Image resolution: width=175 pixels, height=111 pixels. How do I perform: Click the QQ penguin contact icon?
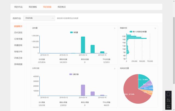pos(168,94)
